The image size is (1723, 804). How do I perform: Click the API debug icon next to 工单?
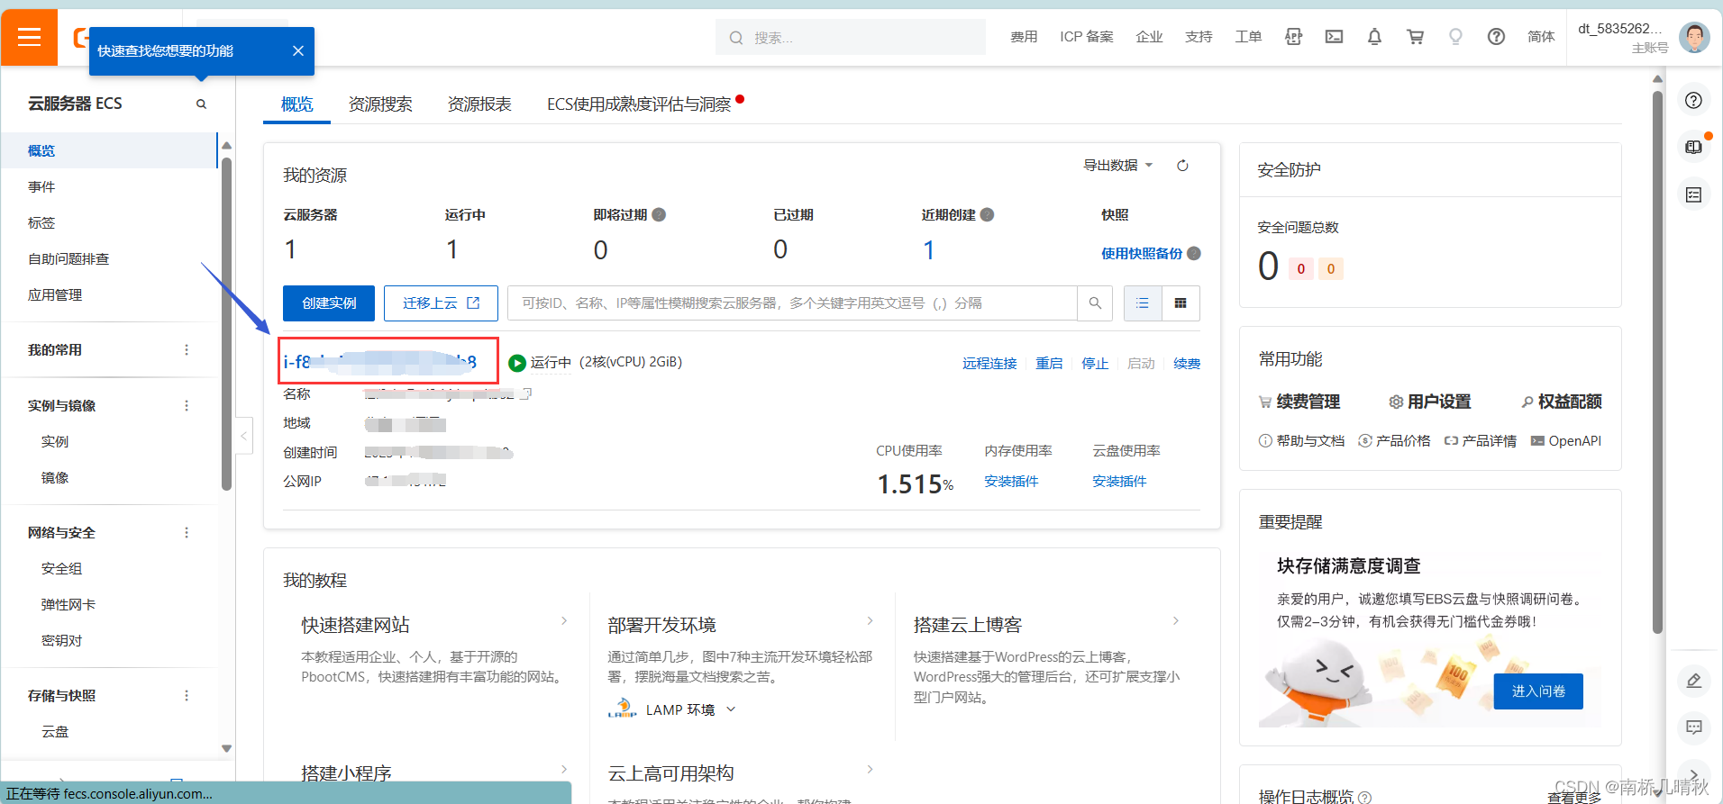1293,37
